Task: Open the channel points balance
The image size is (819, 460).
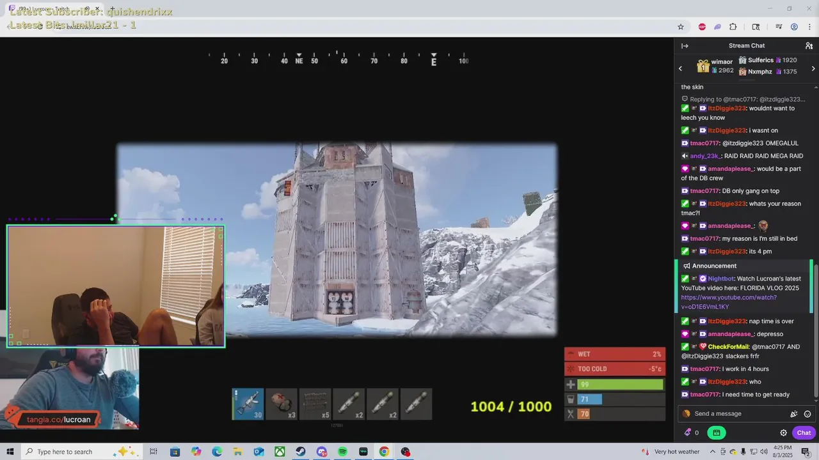Action: tap(692, 433)
